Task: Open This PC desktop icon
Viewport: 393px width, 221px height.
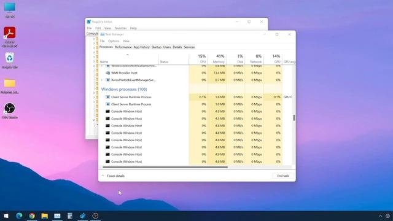Action: pos(10,10)
